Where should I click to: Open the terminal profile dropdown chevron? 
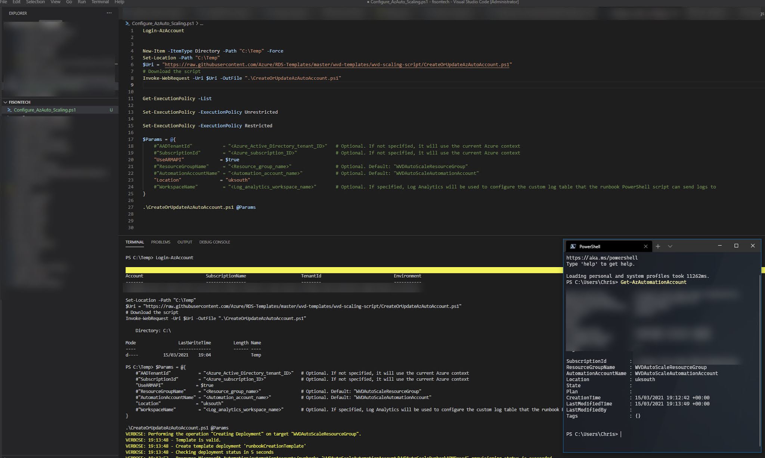[670, 247]
